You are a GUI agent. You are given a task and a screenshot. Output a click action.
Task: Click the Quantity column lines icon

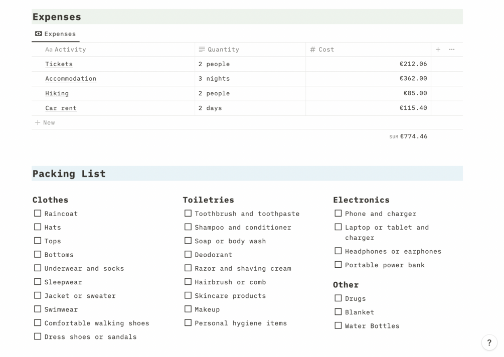202,50
